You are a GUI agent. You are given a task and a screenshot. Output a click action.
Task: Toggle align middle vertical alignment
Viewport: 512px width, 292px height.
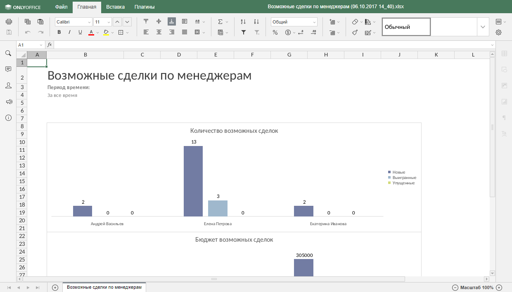click(x=159, y=21)
